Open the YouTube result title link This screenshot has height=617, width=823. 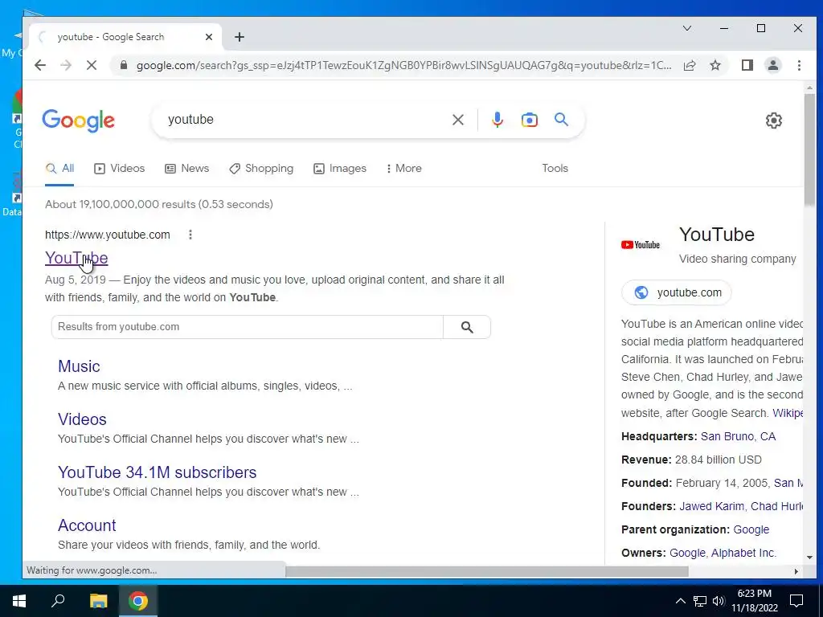point(76,258)
